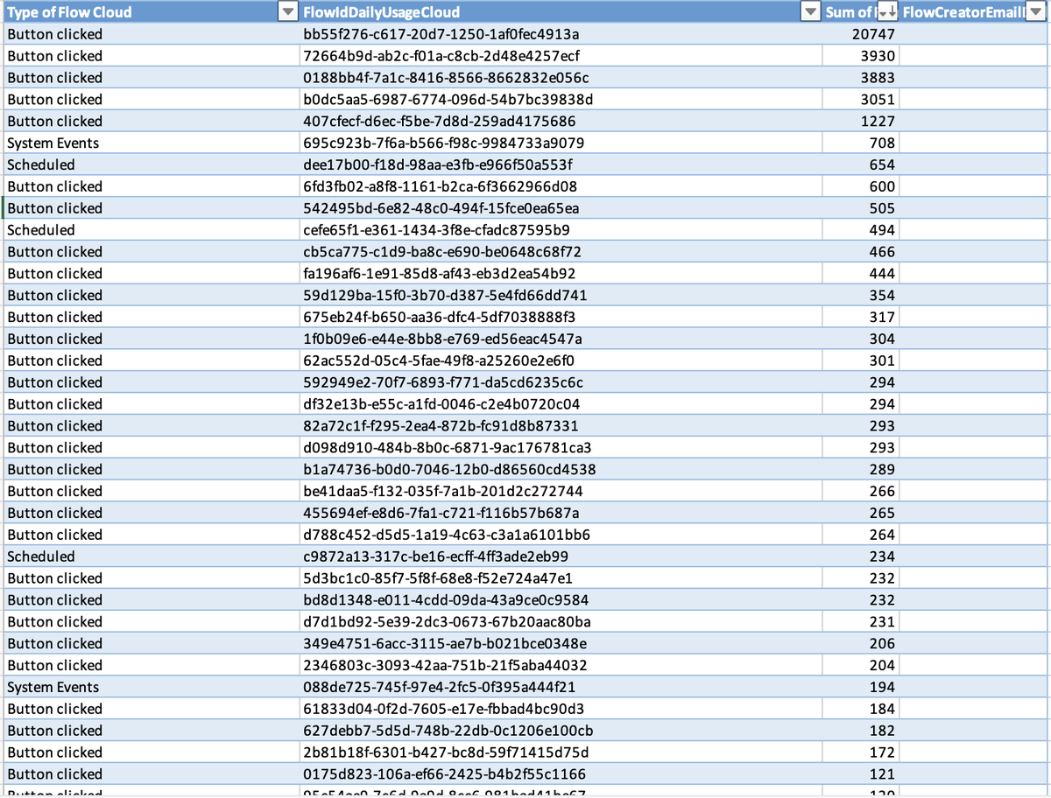
Task: Select cell 592949e2-70f7-6893-f771-da5cd6235c6c
Action: (561, 382)
